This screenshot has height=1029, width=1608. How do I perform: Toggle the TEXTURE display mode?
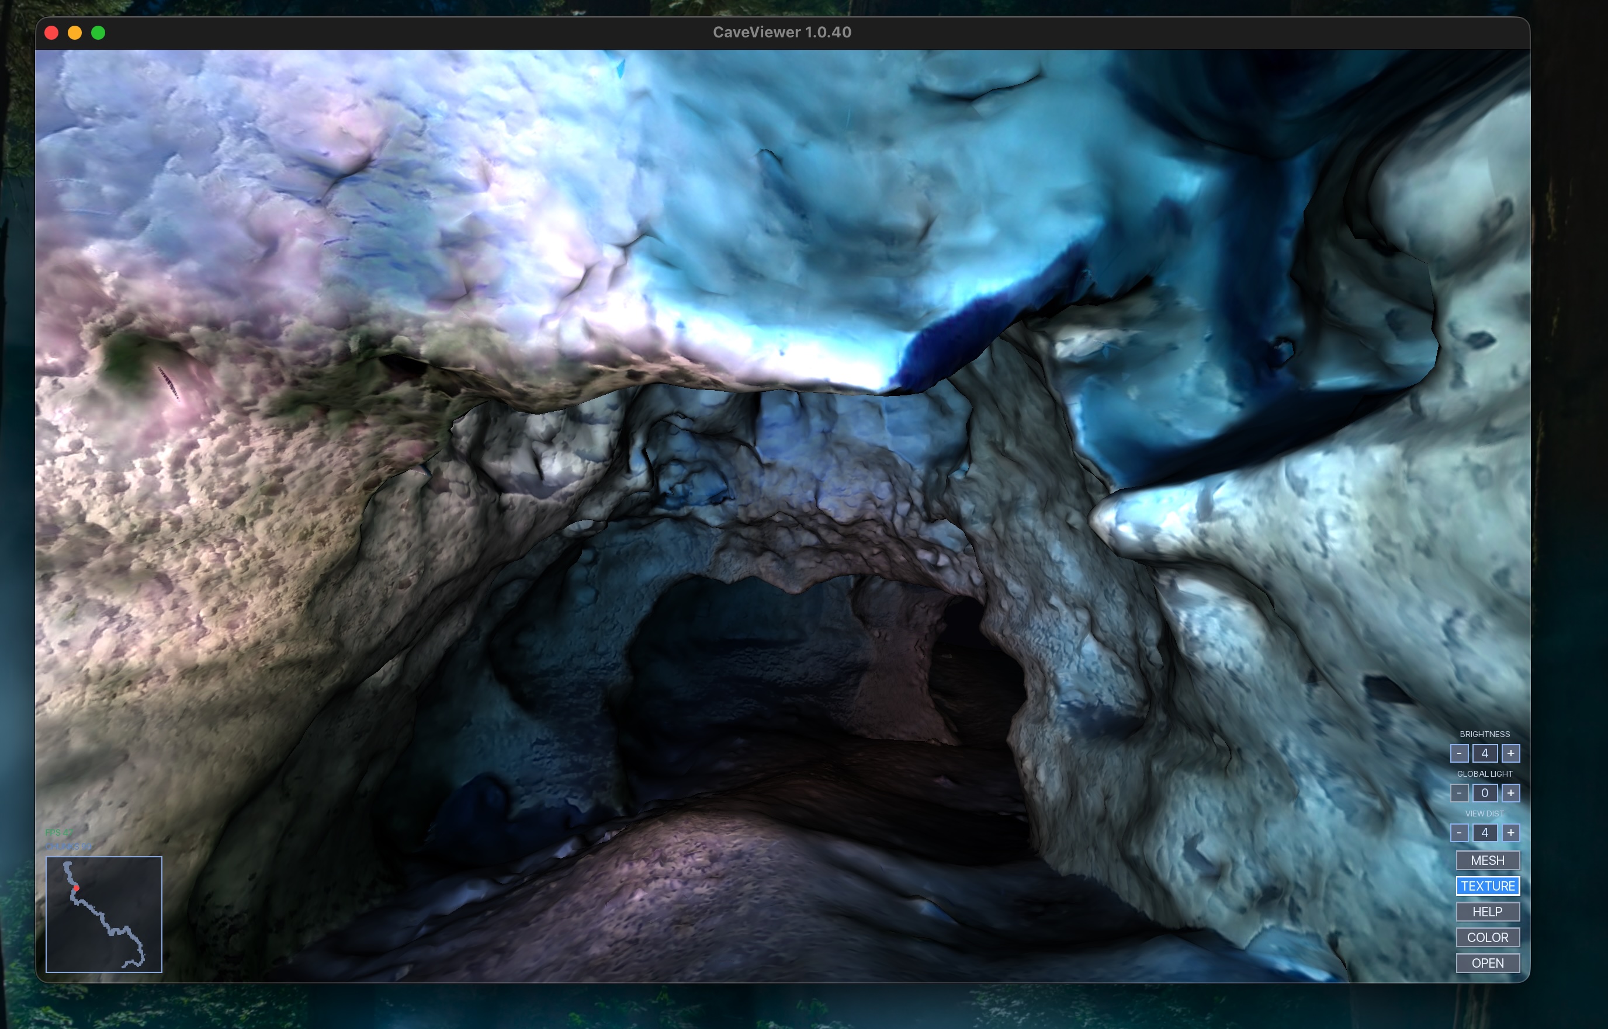pos(1488,886)
